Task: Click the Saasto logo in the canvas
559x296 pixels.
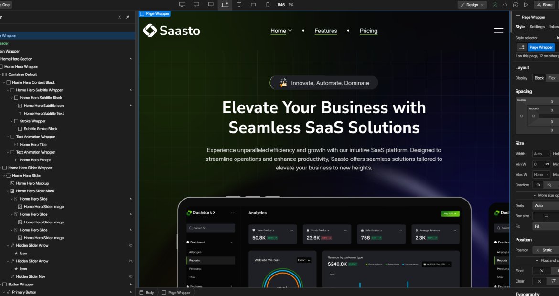Action: 172,31
